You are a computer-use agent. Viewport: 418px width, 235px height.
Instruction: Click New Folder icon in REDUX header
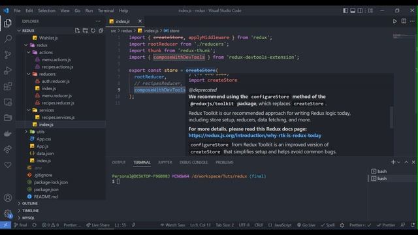pyautogui.click(x=85, y=31)
